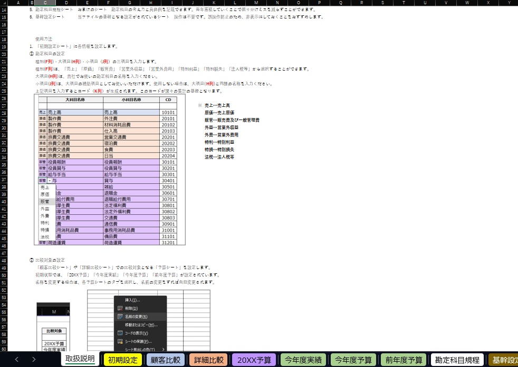Select the row 47 header
The width and height of the screenshot is (518, 367).
(x=4, y=253)
